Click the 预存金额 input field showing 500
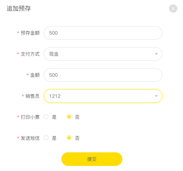Screen dimensions: 183x171 coord(103,33)
